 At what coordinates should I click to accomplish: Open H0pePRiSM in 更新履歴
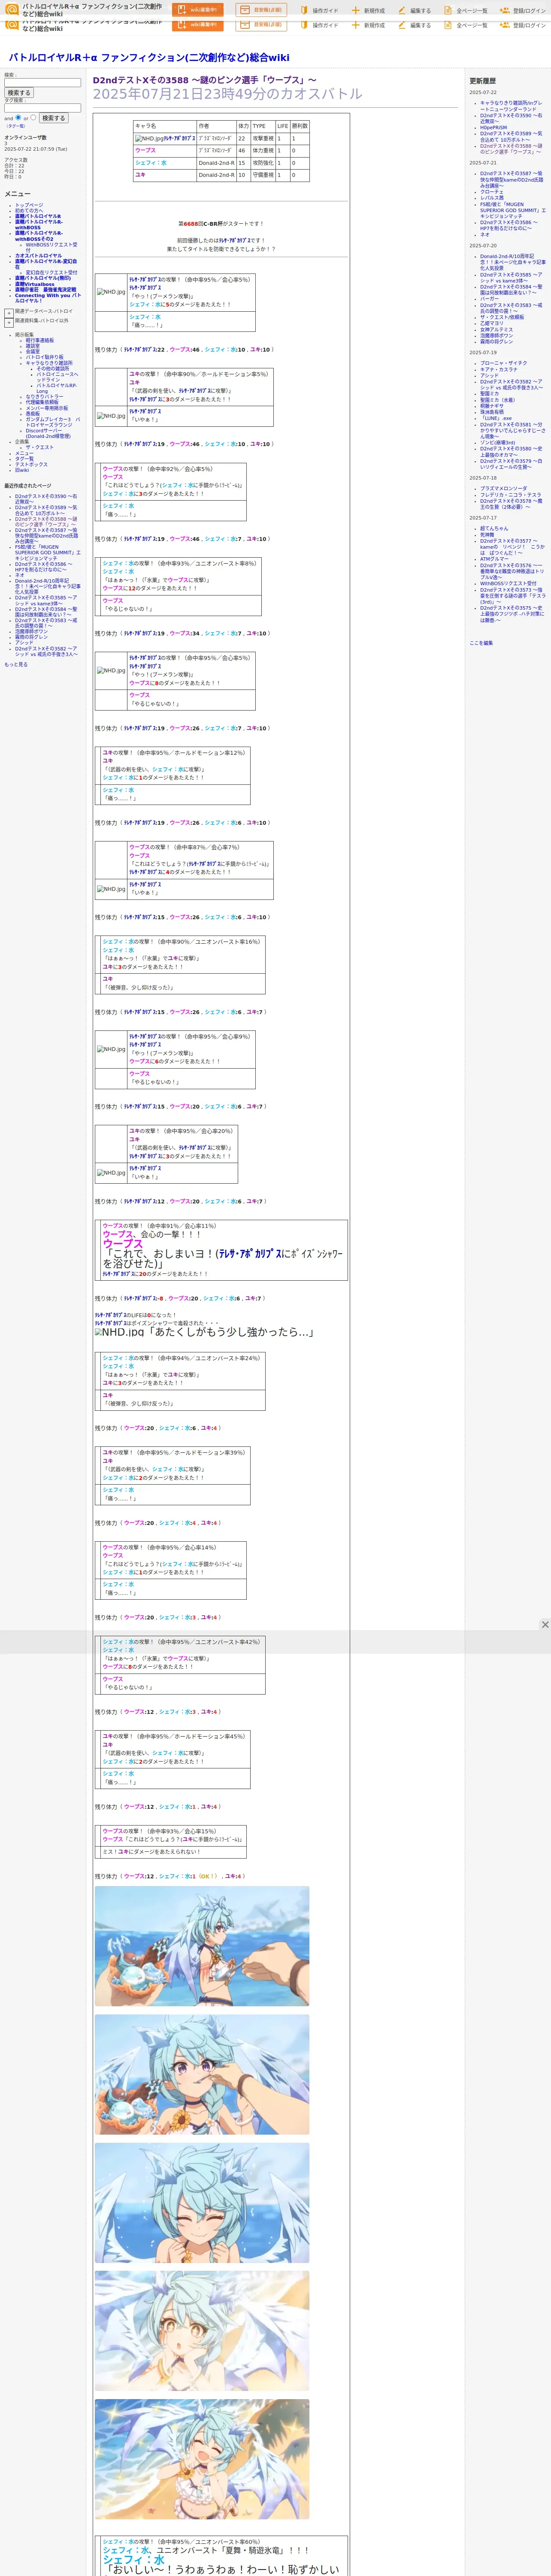click(493, 128)
